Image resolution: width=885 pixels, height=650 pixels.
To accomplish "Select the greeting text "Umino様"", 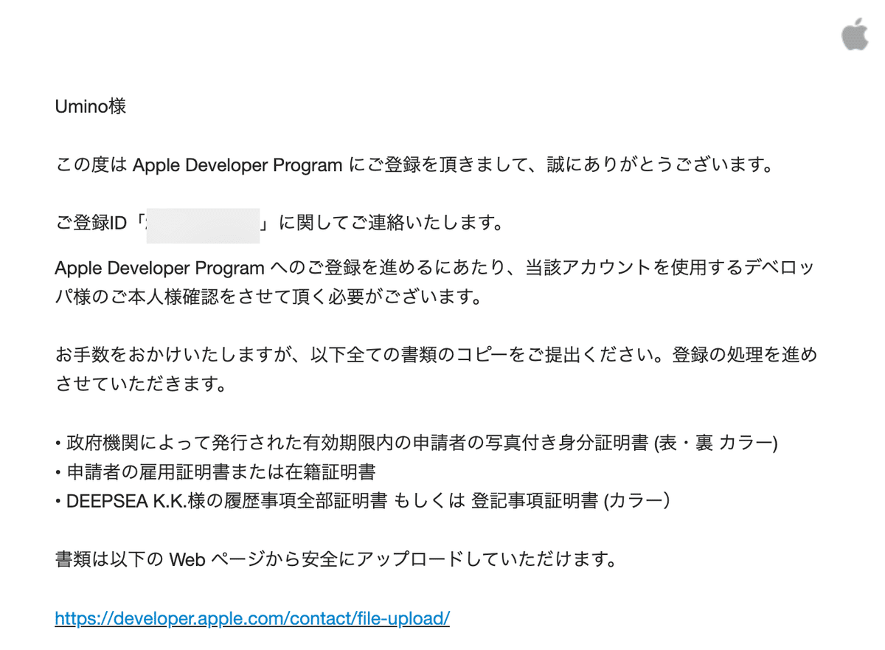I will pyautogui.click(x=91, y=106).
